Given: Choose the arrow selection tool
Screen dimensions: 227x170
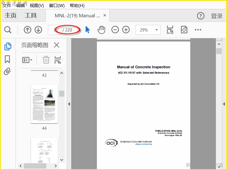Looking at the screenshot, I should pos(88,30).
